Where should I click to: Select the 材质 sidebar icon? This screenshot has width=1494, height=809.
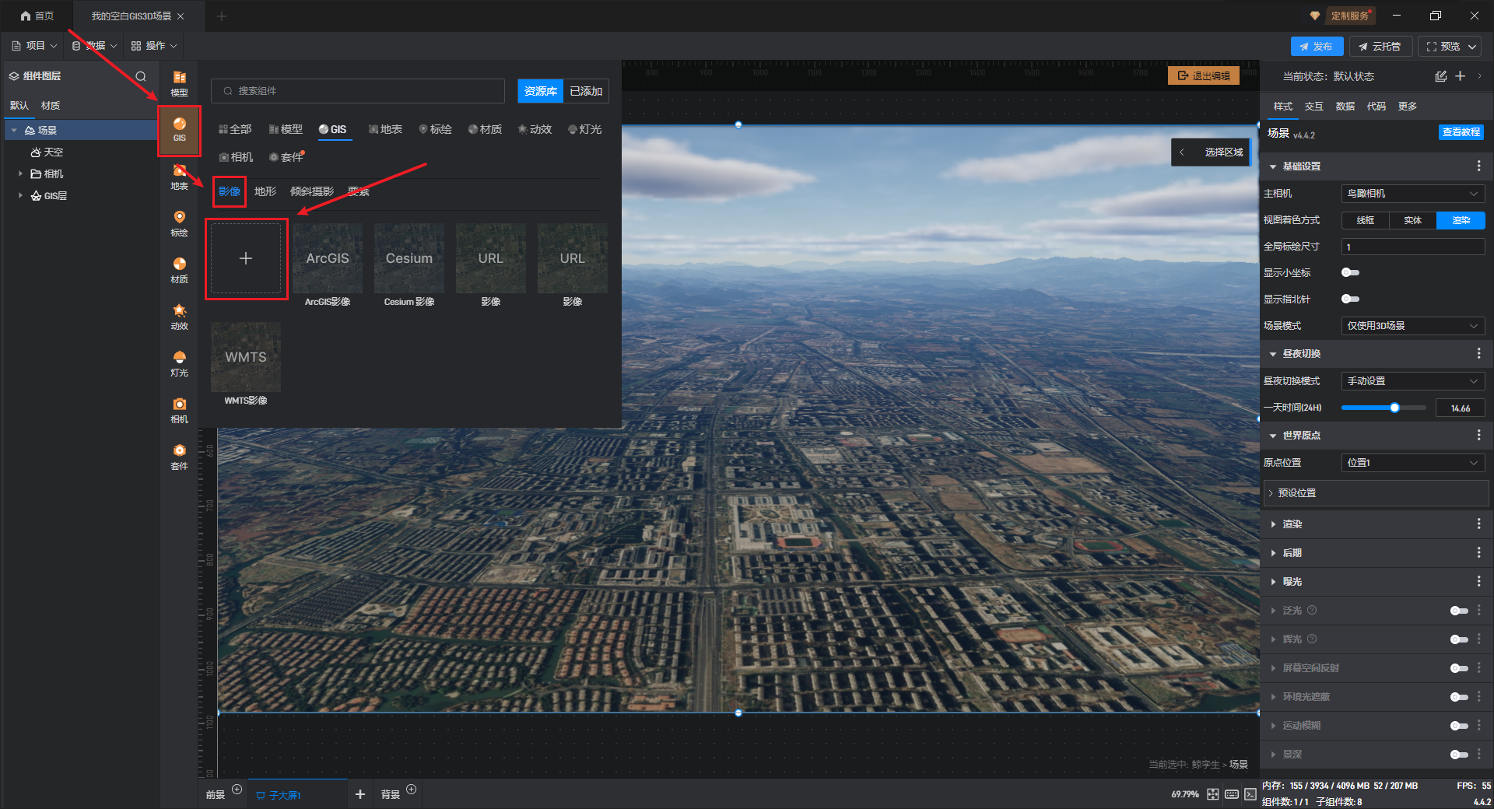[179, 270]
